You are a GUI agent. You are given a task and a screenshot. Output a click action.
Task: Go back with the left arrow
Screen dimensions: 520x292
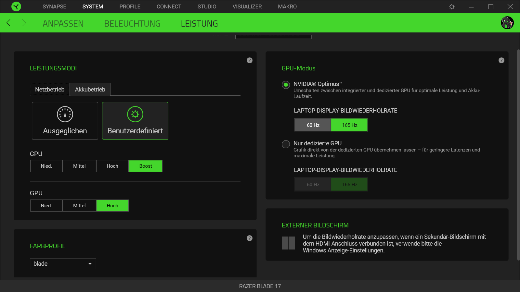(x=9, y=23)
